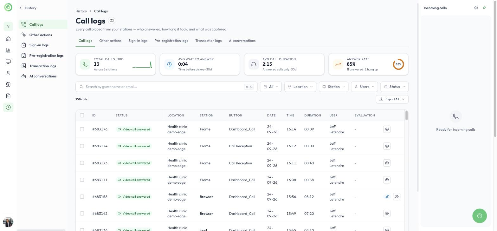Open Other actions in the sidebar
This screenshot has width=497, height=231.
[43, 35]
